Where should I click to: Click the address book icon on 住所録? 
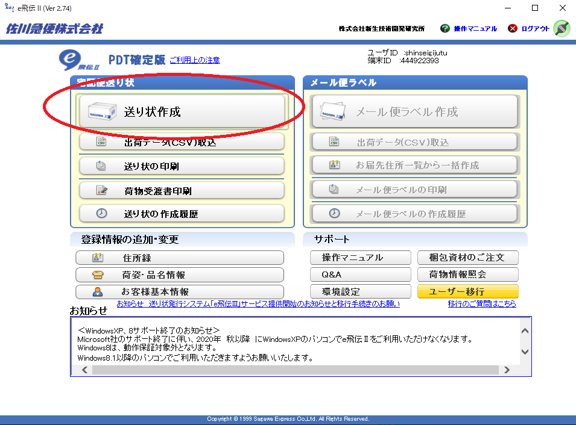97,258
